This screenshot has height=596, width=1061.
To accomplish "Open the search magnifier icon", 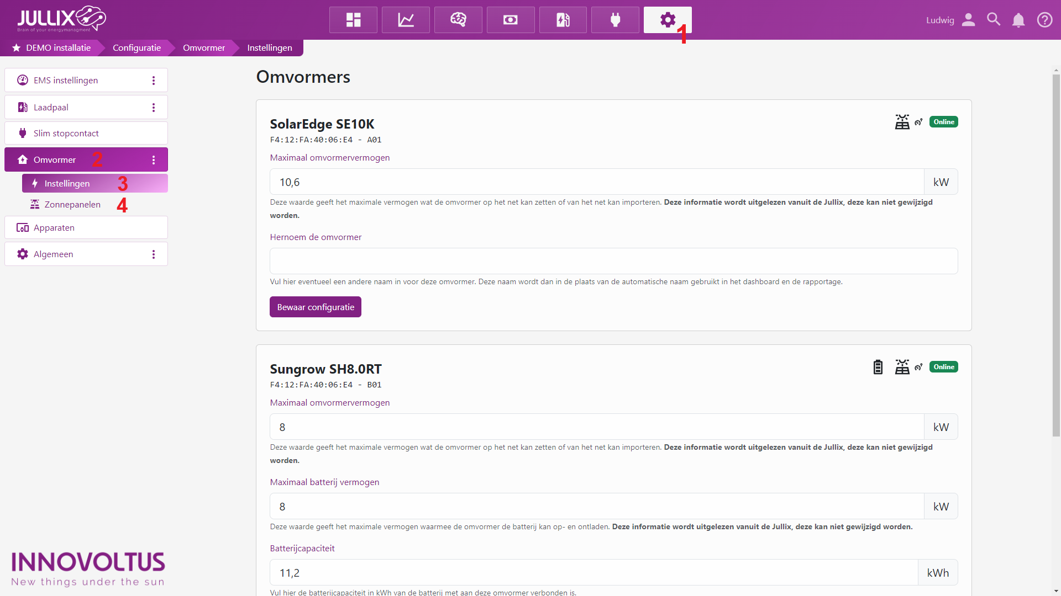I will (994, 20).
